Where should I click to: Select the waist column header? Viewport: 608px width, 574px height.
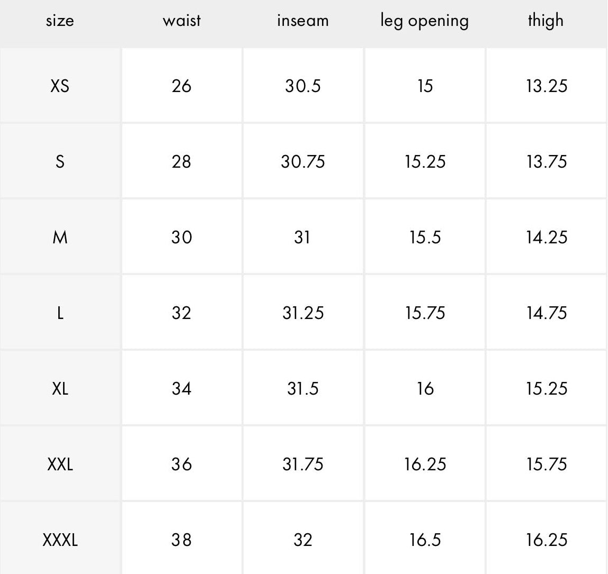pos(182,21)
